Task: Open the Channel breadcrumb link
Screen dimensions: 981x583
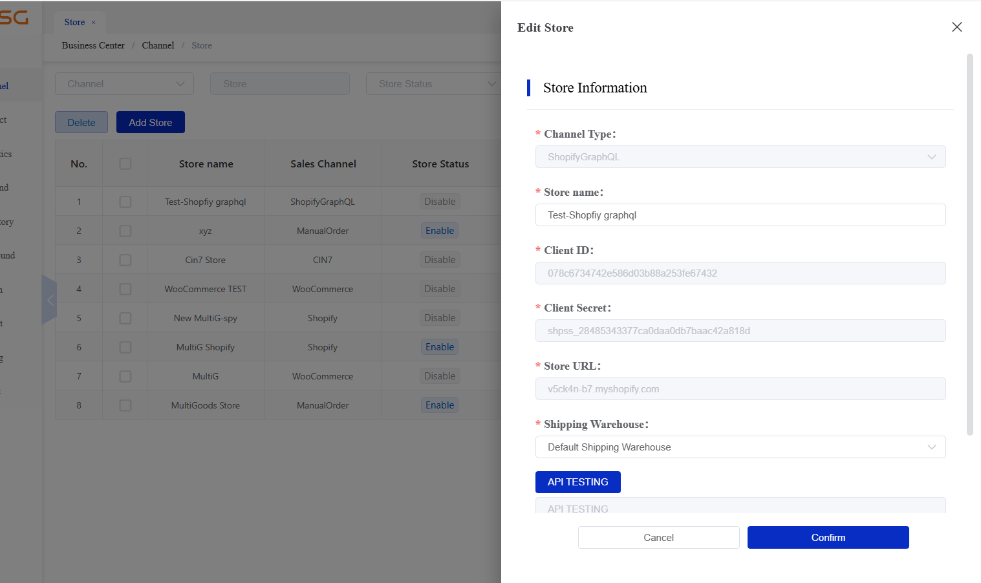Action: [x=158, y=46]
